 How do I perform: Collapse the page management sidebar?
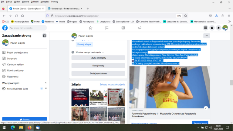click(x=44, y=36)
